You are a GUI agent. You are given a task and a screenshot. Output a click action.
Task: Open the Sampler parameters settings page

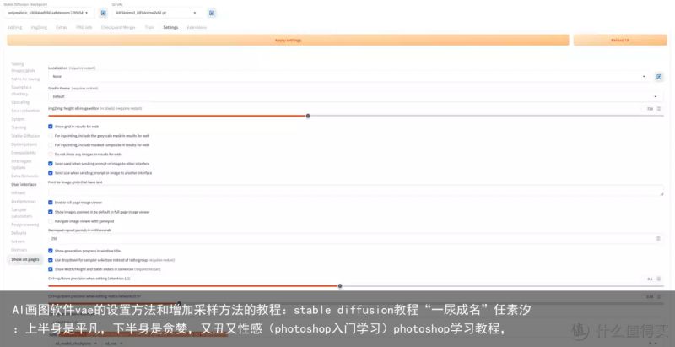coord(22,213)
